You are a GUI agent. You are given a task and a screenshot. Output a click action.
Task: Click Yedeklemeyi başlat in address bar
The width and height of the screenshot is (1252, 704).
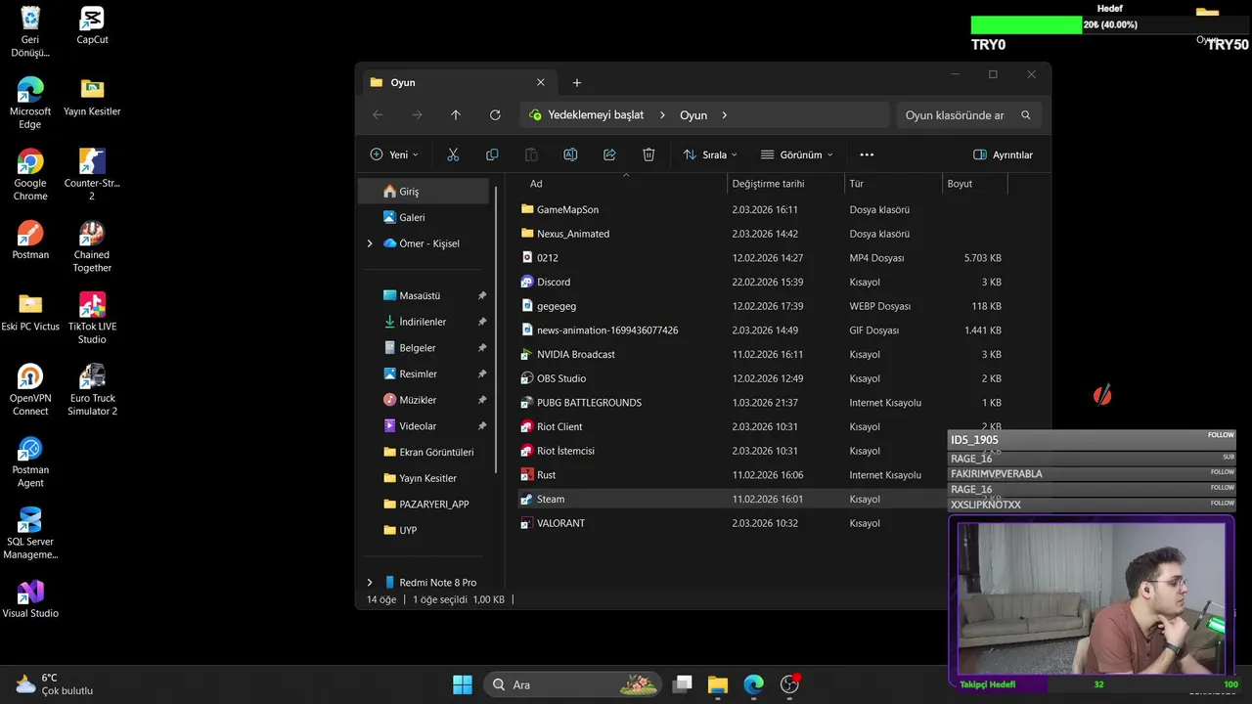(x=596, y=115)
